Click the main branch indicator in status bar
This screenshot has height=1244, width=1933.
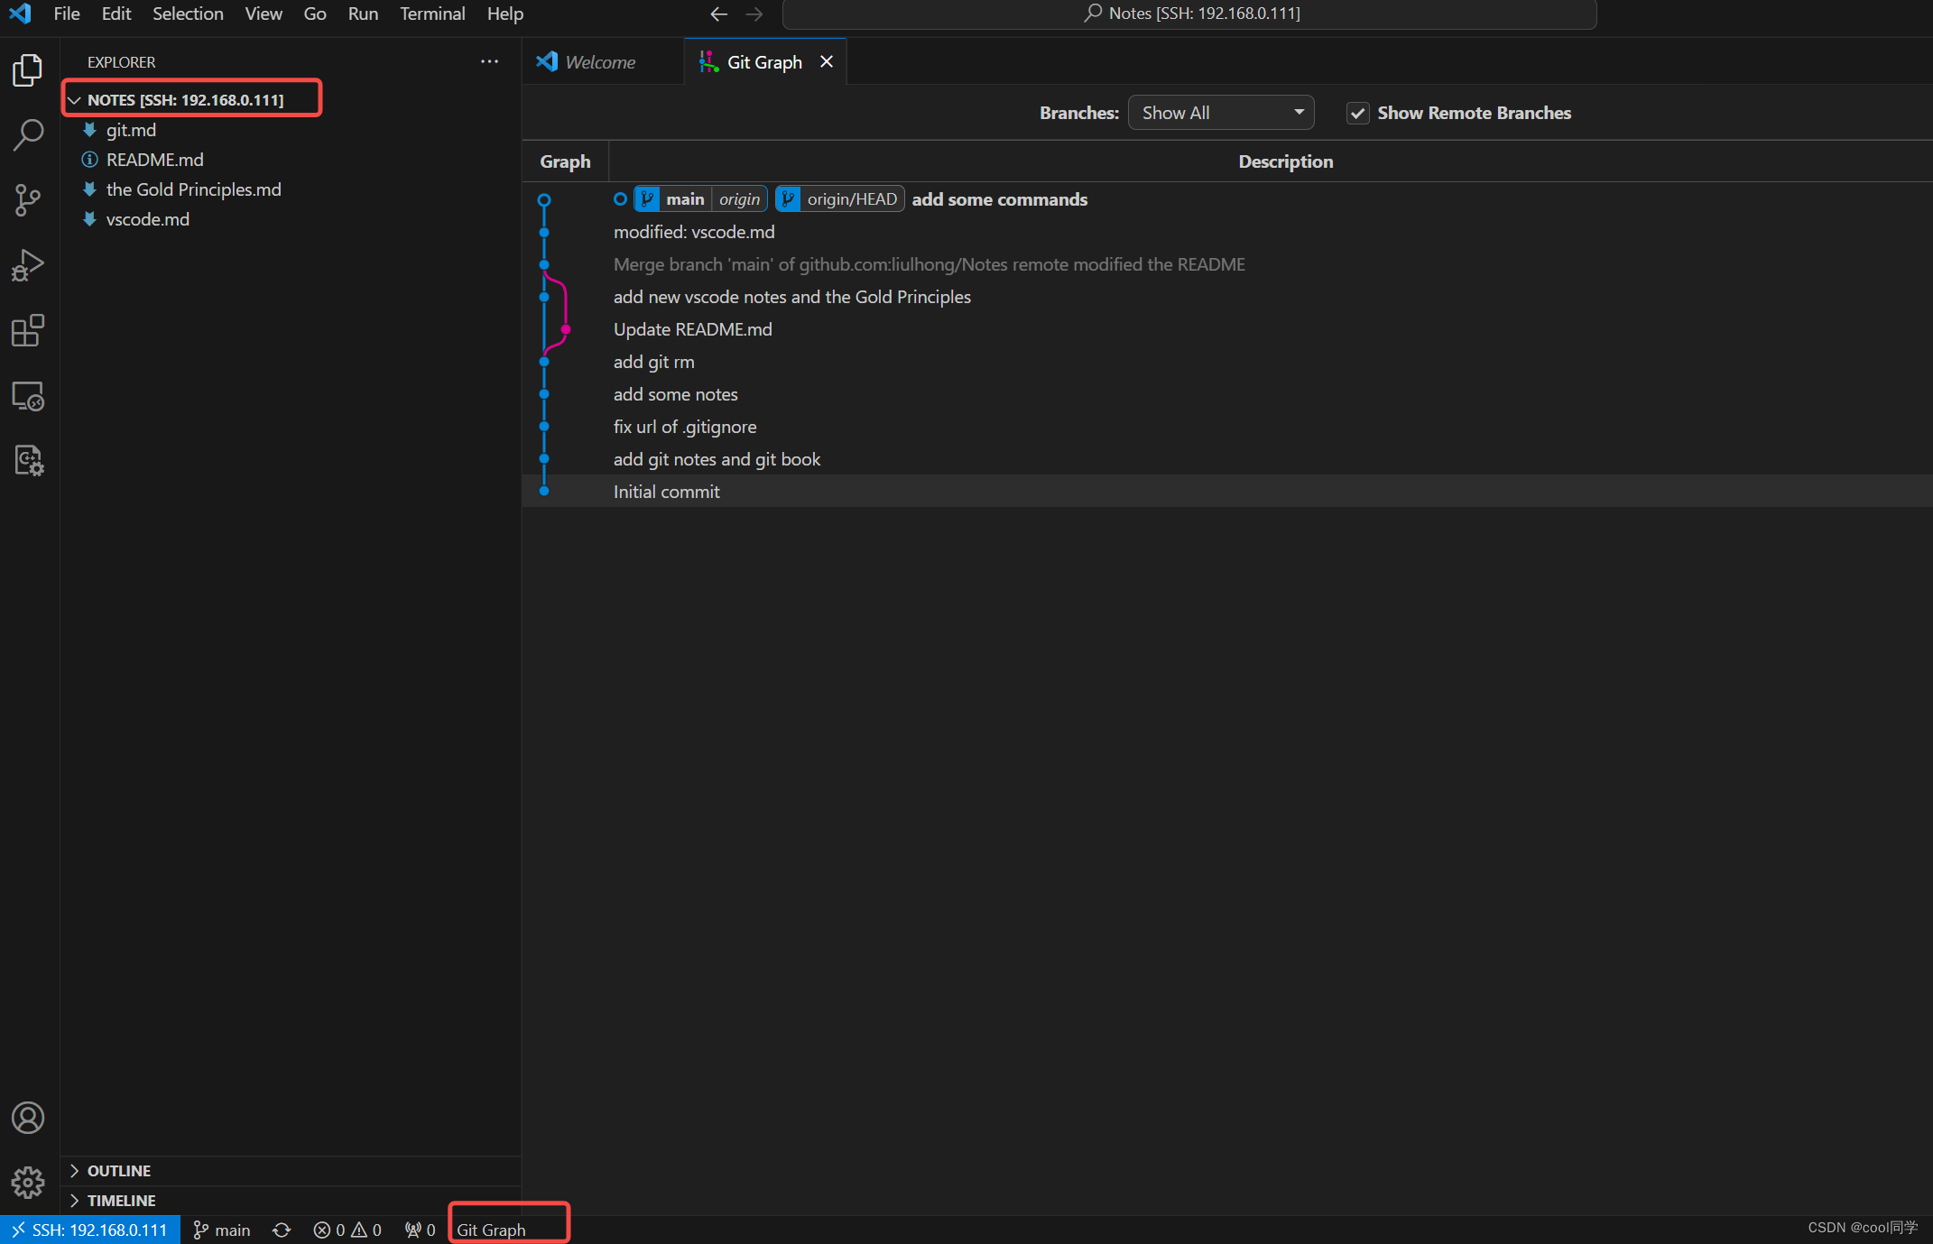222,1230
